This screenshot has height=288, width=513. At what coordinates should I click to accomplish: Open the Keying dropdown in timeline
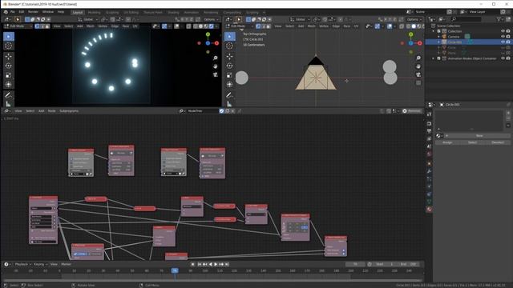click(41, 264)
